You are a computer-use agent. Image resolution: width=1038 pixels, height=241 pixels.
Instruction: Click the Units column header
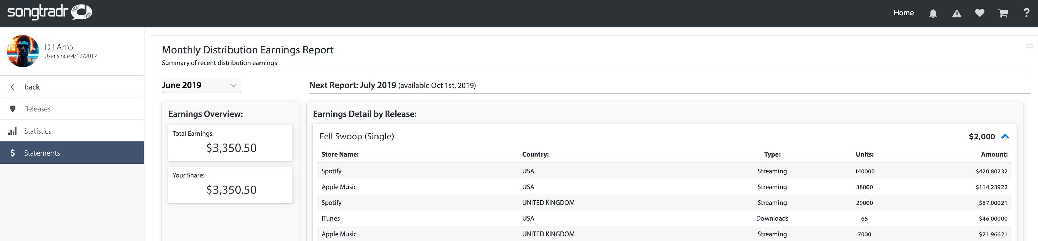pyautogui.click(x=865, y=154)
